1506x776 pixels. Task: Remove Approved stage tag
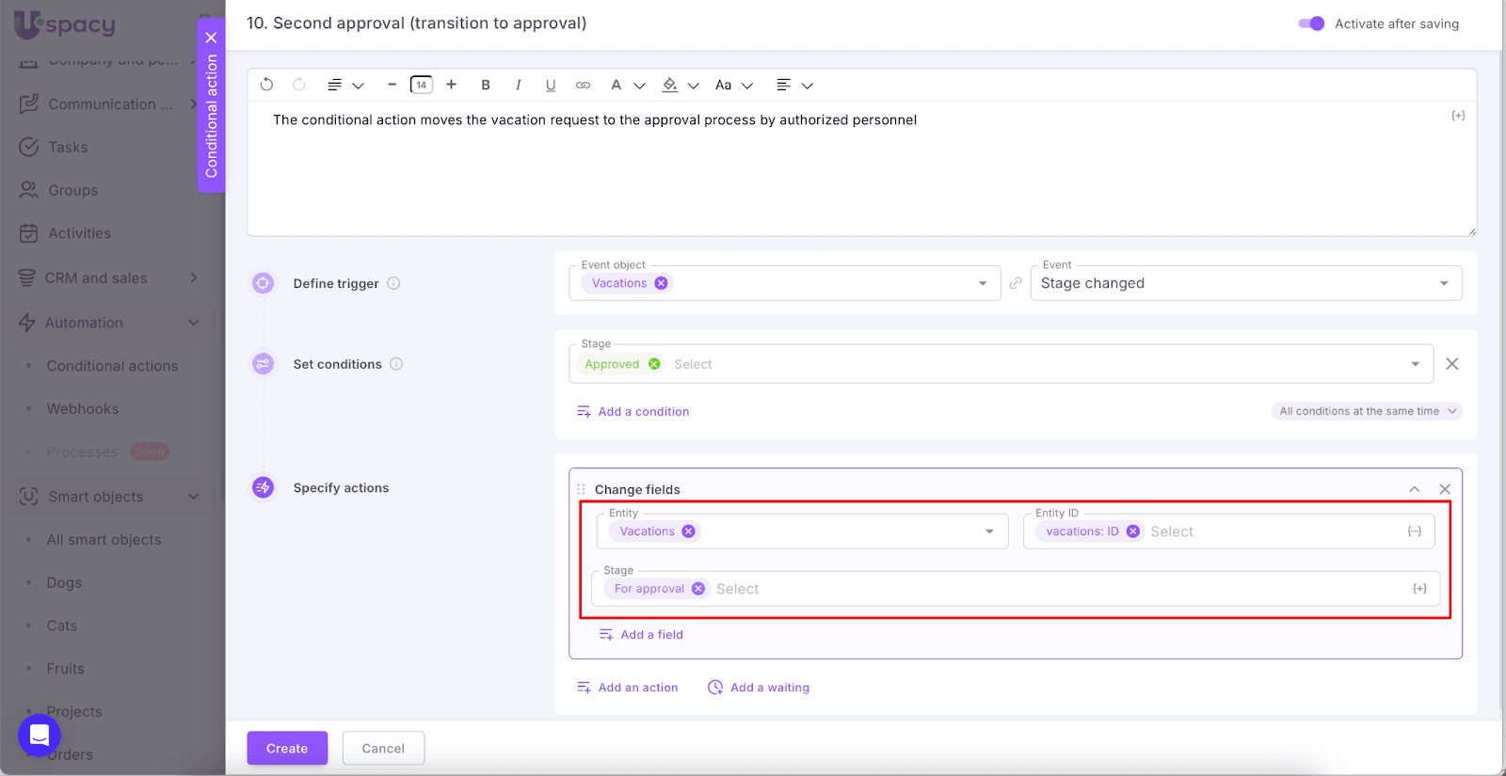[x=654, y=364]
